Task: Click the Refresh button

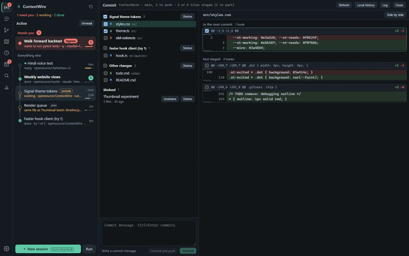Action: click(x=344, y=5)
